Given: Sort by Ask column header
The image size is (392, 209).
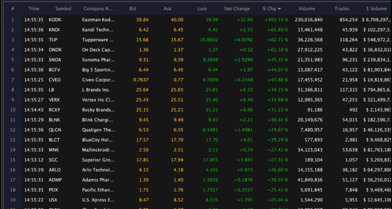Looking at the screenshot, I should [x=168, y=9].
